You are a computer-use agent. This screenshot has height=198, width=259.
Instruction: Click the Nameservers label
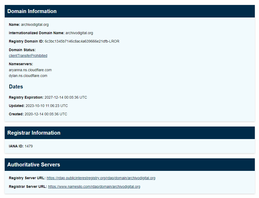[21, 64]
